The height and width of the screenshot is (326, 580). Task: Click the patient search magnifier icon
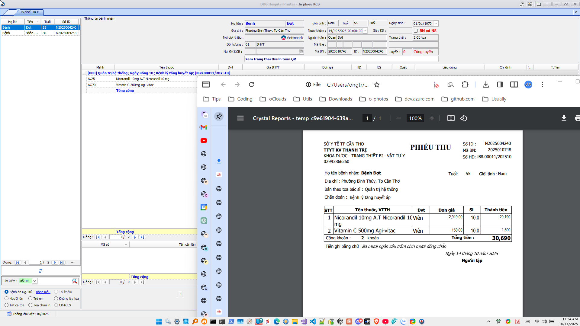[75, 281]
